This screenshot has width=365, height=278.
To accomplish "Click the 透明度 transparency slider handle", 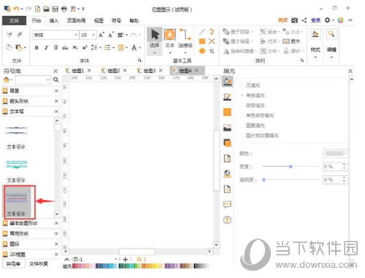I will pos(264,179).
